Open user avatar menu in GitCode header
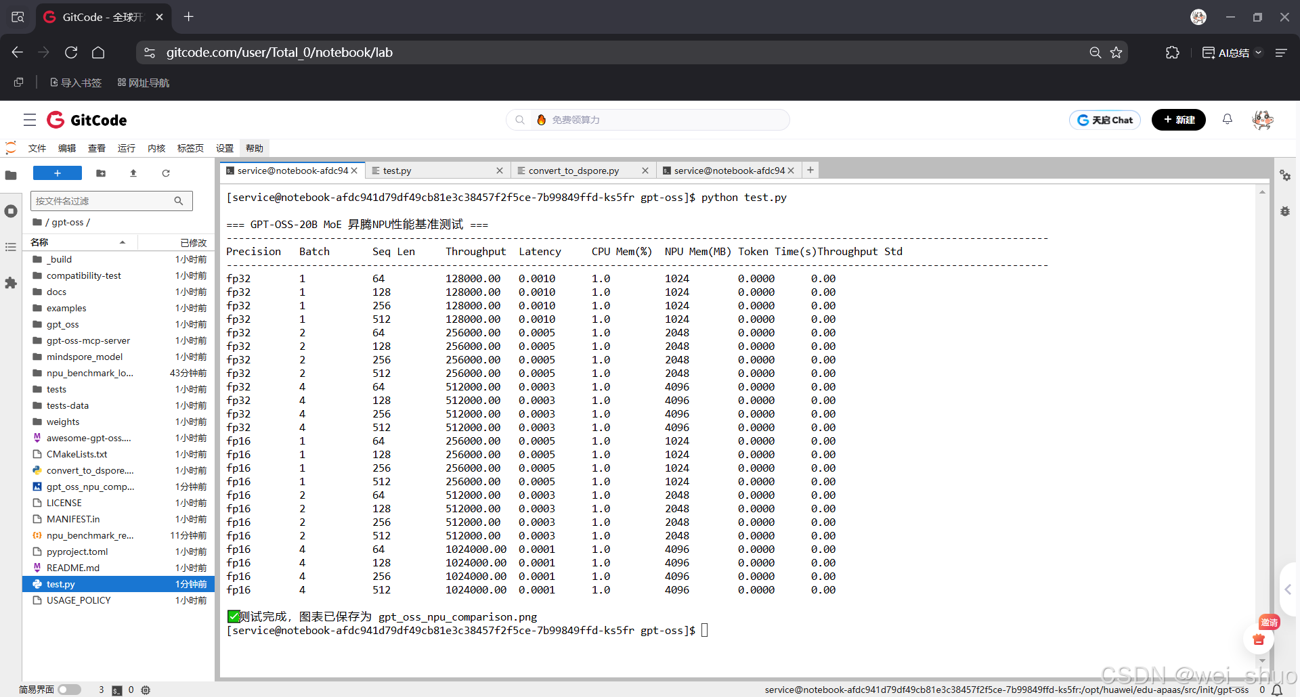The height and width of the screenshot is (697, 1300). tap(1263, 120)
